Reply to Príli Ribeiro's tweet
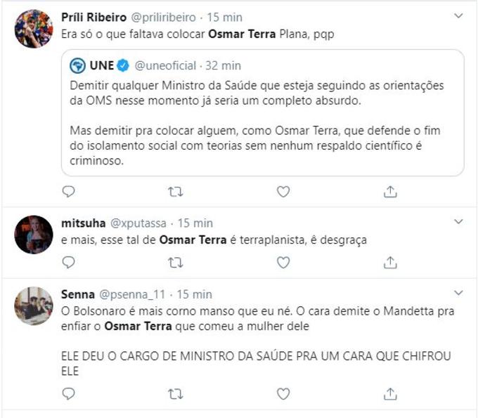 tap(69, 191)
